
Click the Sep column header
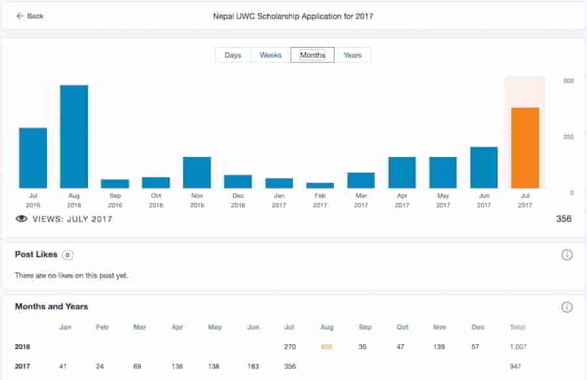click(x=365, y=327)
